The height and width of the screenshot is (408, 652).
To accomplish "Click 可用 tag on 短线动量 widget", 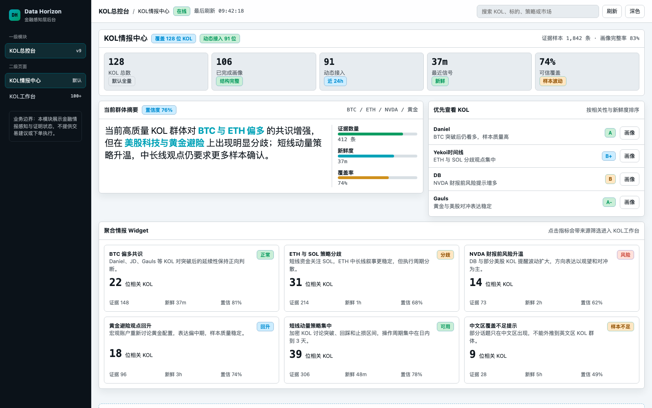I will [445, 327].
